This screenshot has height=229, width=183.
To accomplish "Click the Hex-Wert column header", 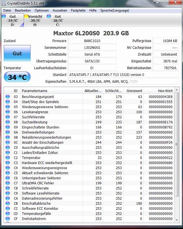I will 159,91.
